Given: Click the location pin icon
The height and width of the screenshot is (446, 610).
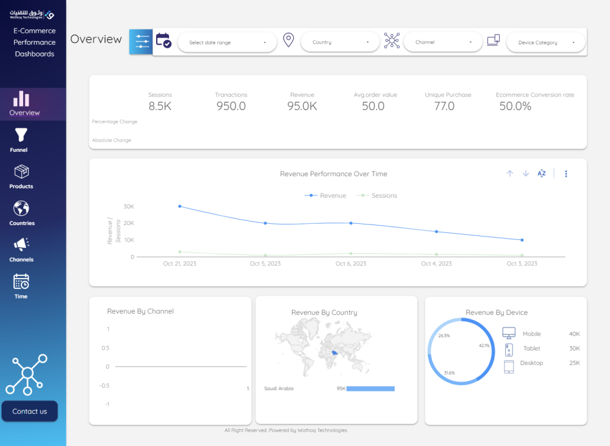Looking at the screenshot, I should pyautogui.click(x=288, y=41).
